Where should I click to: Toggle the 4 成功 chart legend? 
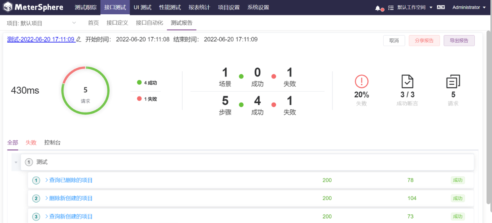[x=147, y=83]
